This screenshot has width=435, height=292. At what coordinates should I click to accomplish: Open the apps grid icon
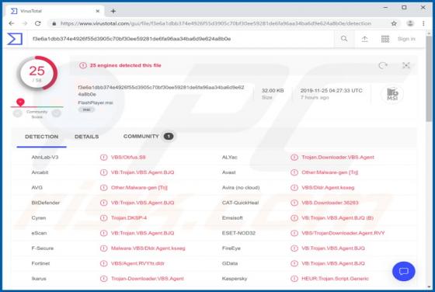tap(385, 39)
